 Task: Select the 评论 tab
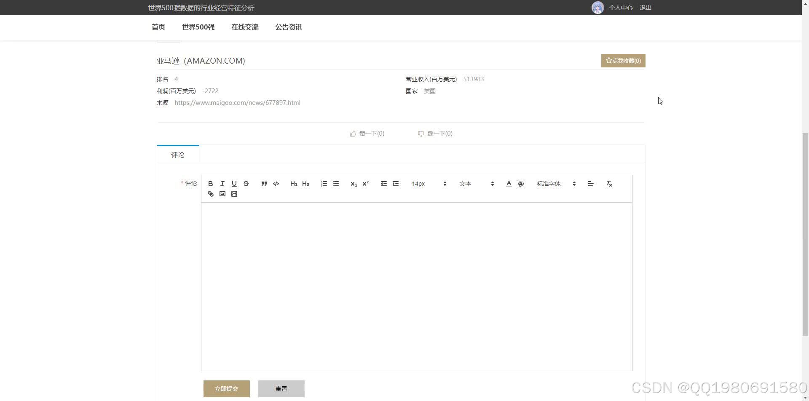[178, 155]
